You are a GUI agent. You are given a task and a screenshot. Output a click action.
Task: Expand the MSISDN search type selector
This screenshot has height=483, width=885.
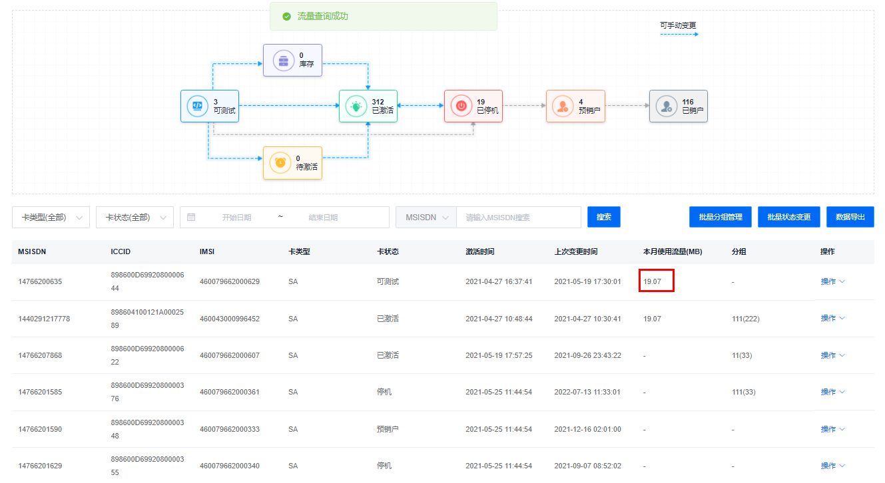[x=426, y=218]
